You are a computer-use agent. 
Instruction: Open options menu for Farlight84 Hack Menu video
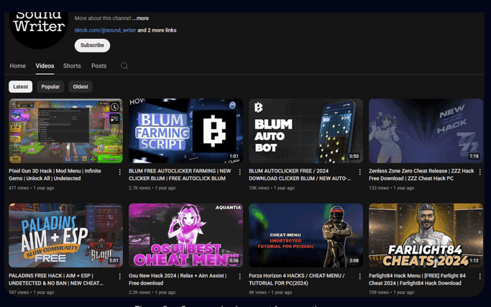pyautogui.click(x=480, y=276)
